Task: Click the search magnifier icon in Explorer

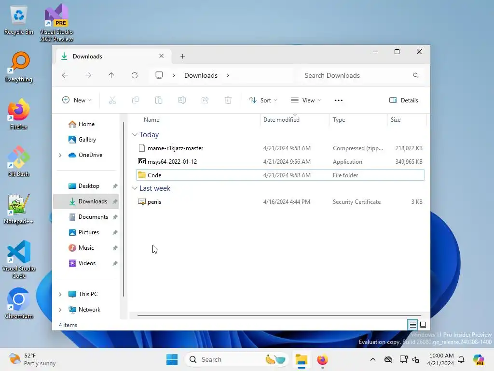Action: pos(415,75)
